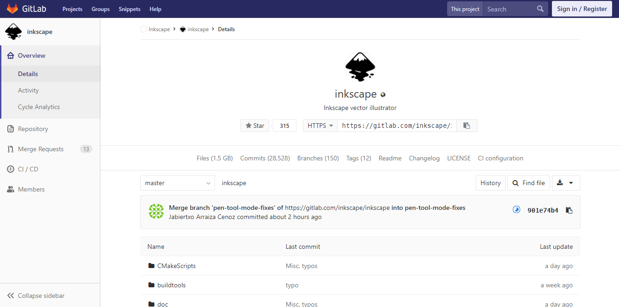
Task: Click the Find file button
Action: pos(529,183)
